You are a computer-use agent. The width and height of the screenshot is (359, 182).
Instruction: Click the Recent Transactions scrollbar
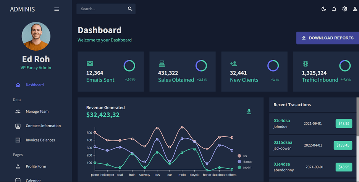(357, 117)
